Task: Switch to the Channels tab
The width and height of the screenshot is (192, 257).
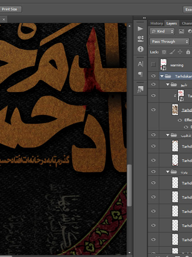Action: (x=187, y=23)
